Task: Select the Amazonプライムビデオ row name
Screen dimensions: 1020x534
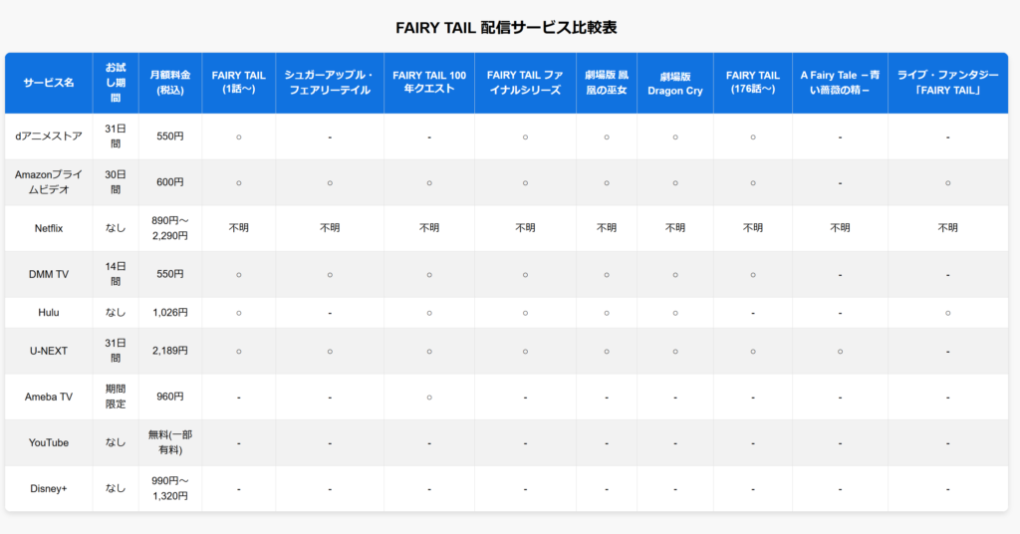Action: [49, 182]
